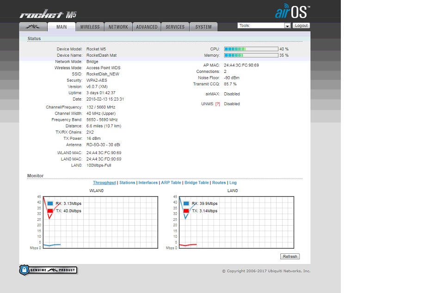The height and width of the screenshot is (293, 444).
Task: Click the Memory usage bar
Action: tap(251, 55)
